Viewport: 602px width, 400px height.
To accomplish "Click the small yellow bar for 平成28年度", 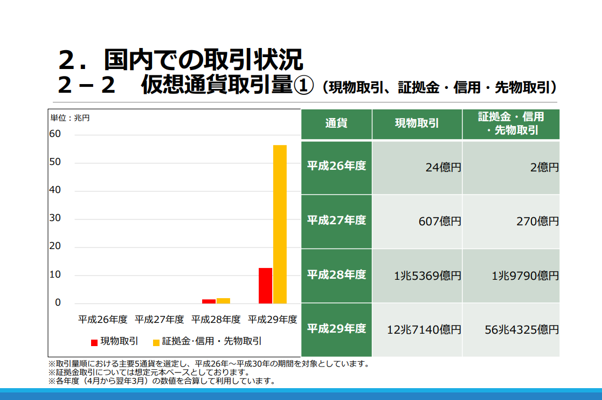I will tap(223, 300).
